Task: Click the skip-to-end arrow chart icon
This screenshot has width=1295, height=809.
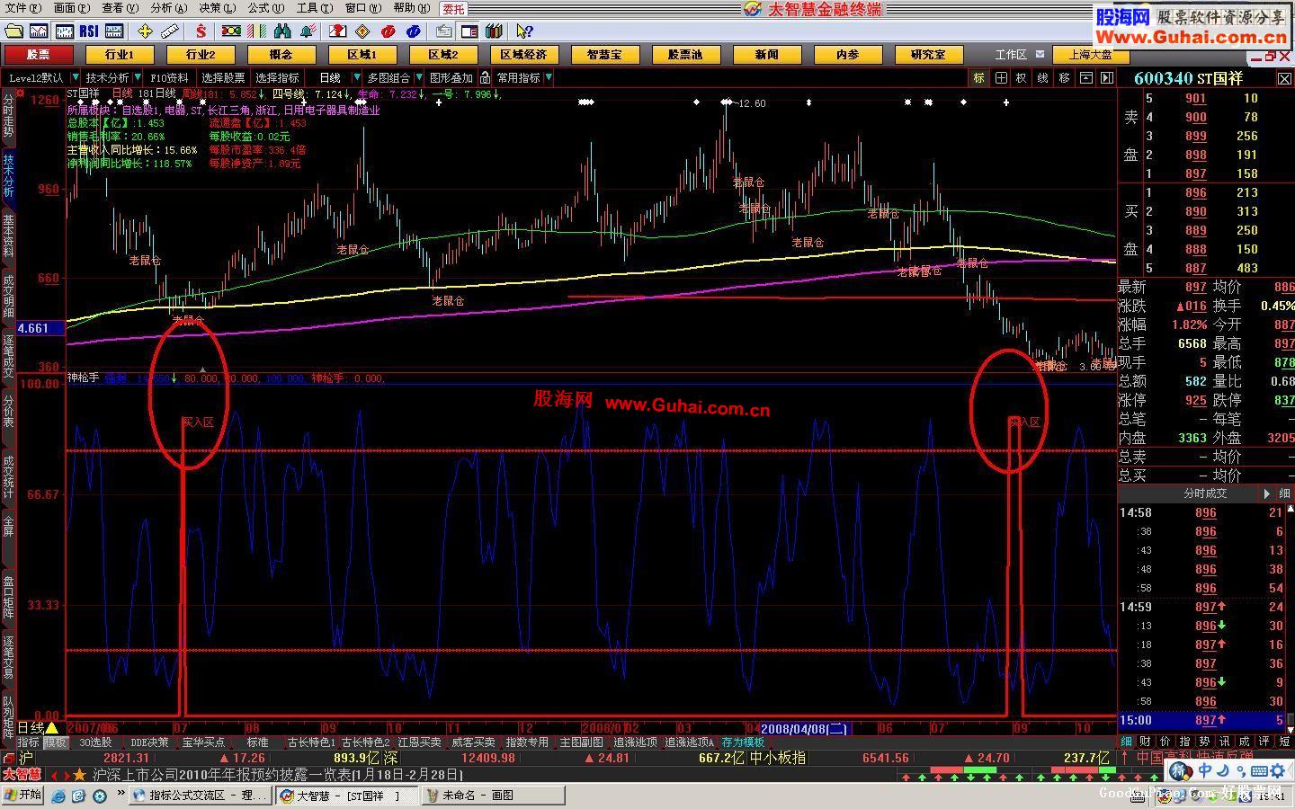Action: [x=1107, y=78]
